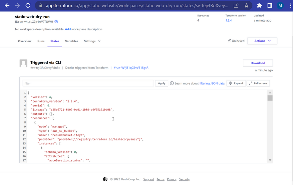
Task: Open the browser side panel icon
Action: coord(270,6)
